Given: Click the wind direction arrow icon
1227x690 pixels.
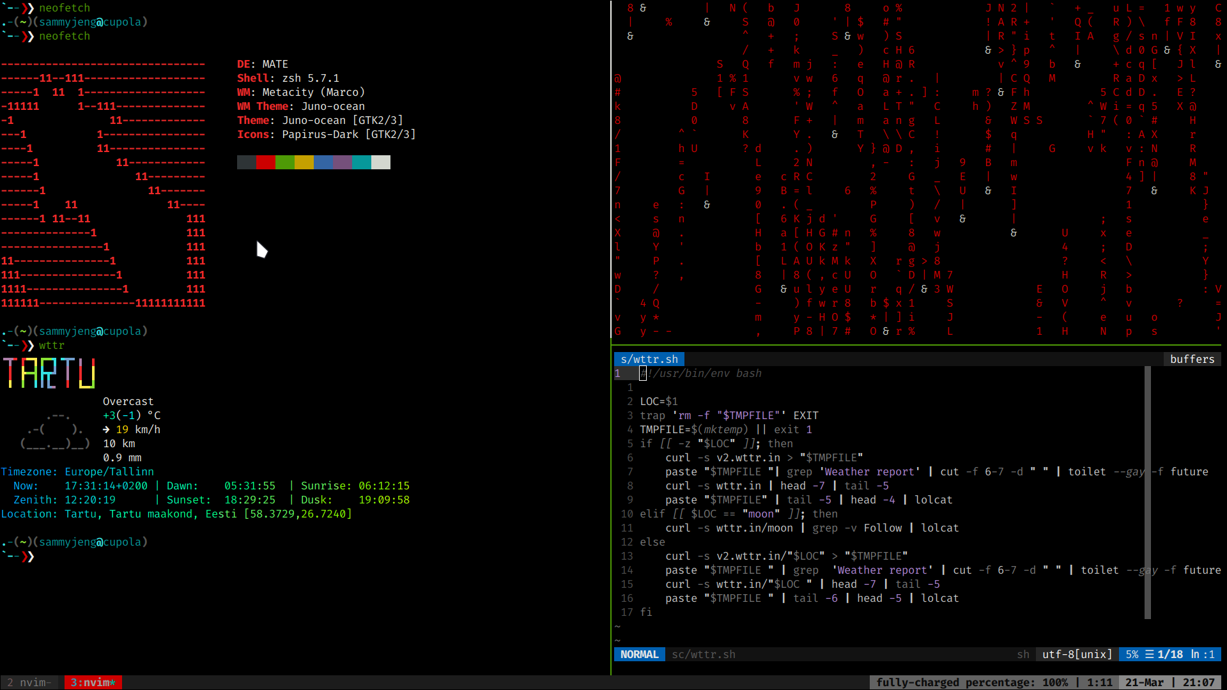Looking at the screenshot, I should pos(106,429).
